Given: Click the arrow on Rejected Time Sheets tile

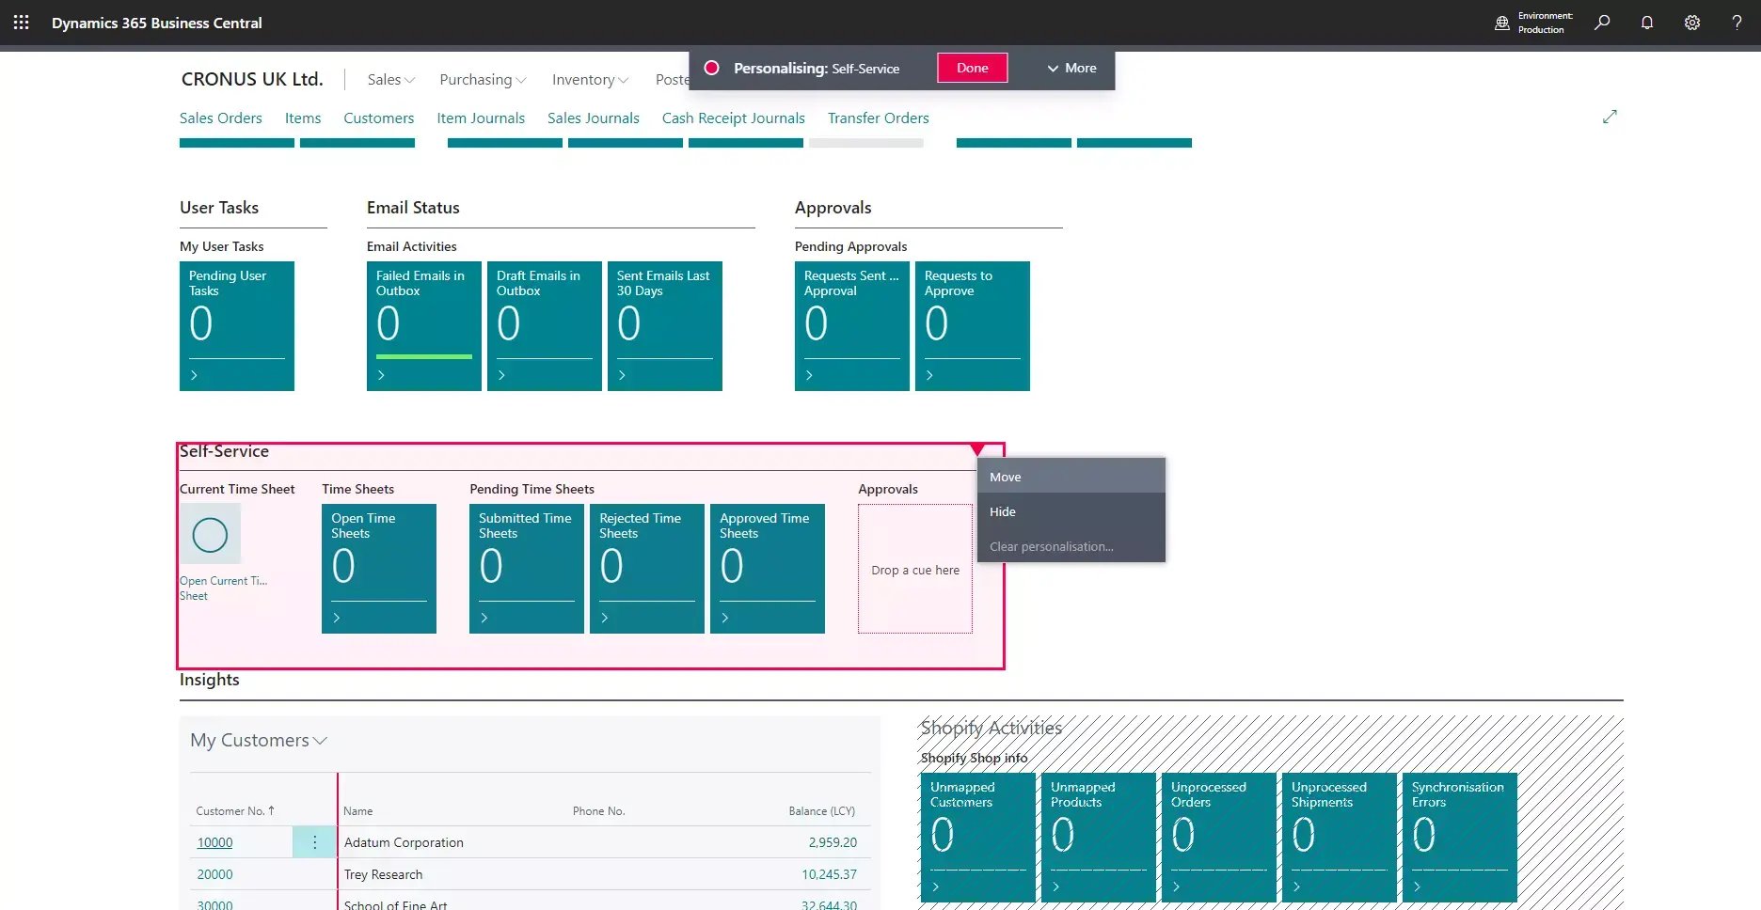Looking at the screenshot, I should [x=605, y=618].
